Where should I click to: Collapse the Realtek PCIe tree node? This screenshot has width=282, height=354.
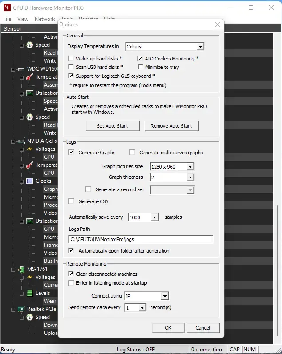click(x=13, y=309)
